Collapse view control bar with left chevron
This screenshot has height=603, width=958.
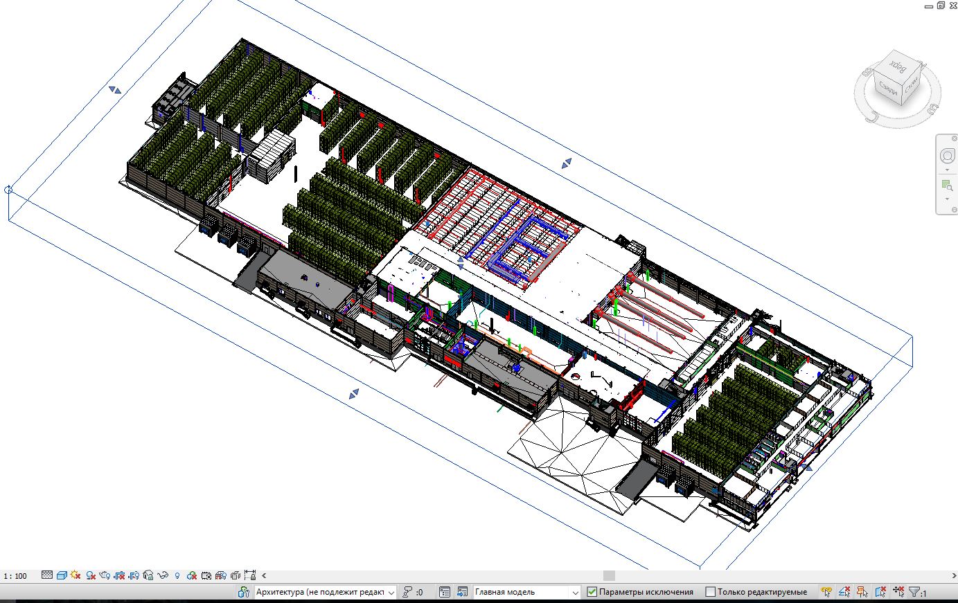(264, 575)
